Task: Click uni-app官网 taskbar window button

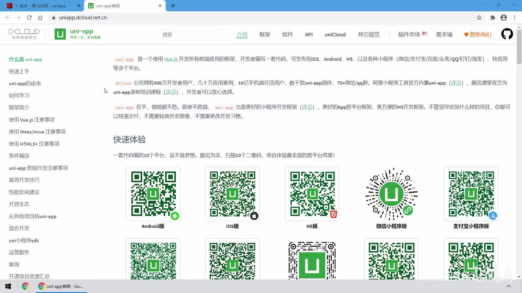Action: (x=61, y=286)
